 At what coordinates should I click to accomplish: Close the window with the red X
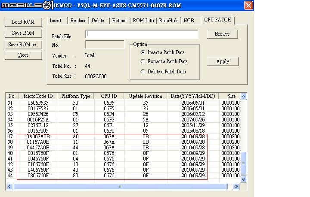pos(248,5)
